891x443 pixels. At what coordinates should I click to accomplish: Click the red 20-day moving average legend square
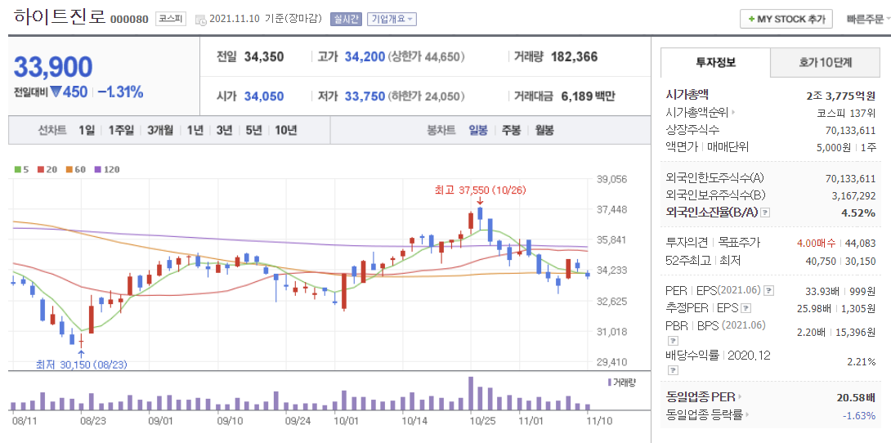point(40,169)
